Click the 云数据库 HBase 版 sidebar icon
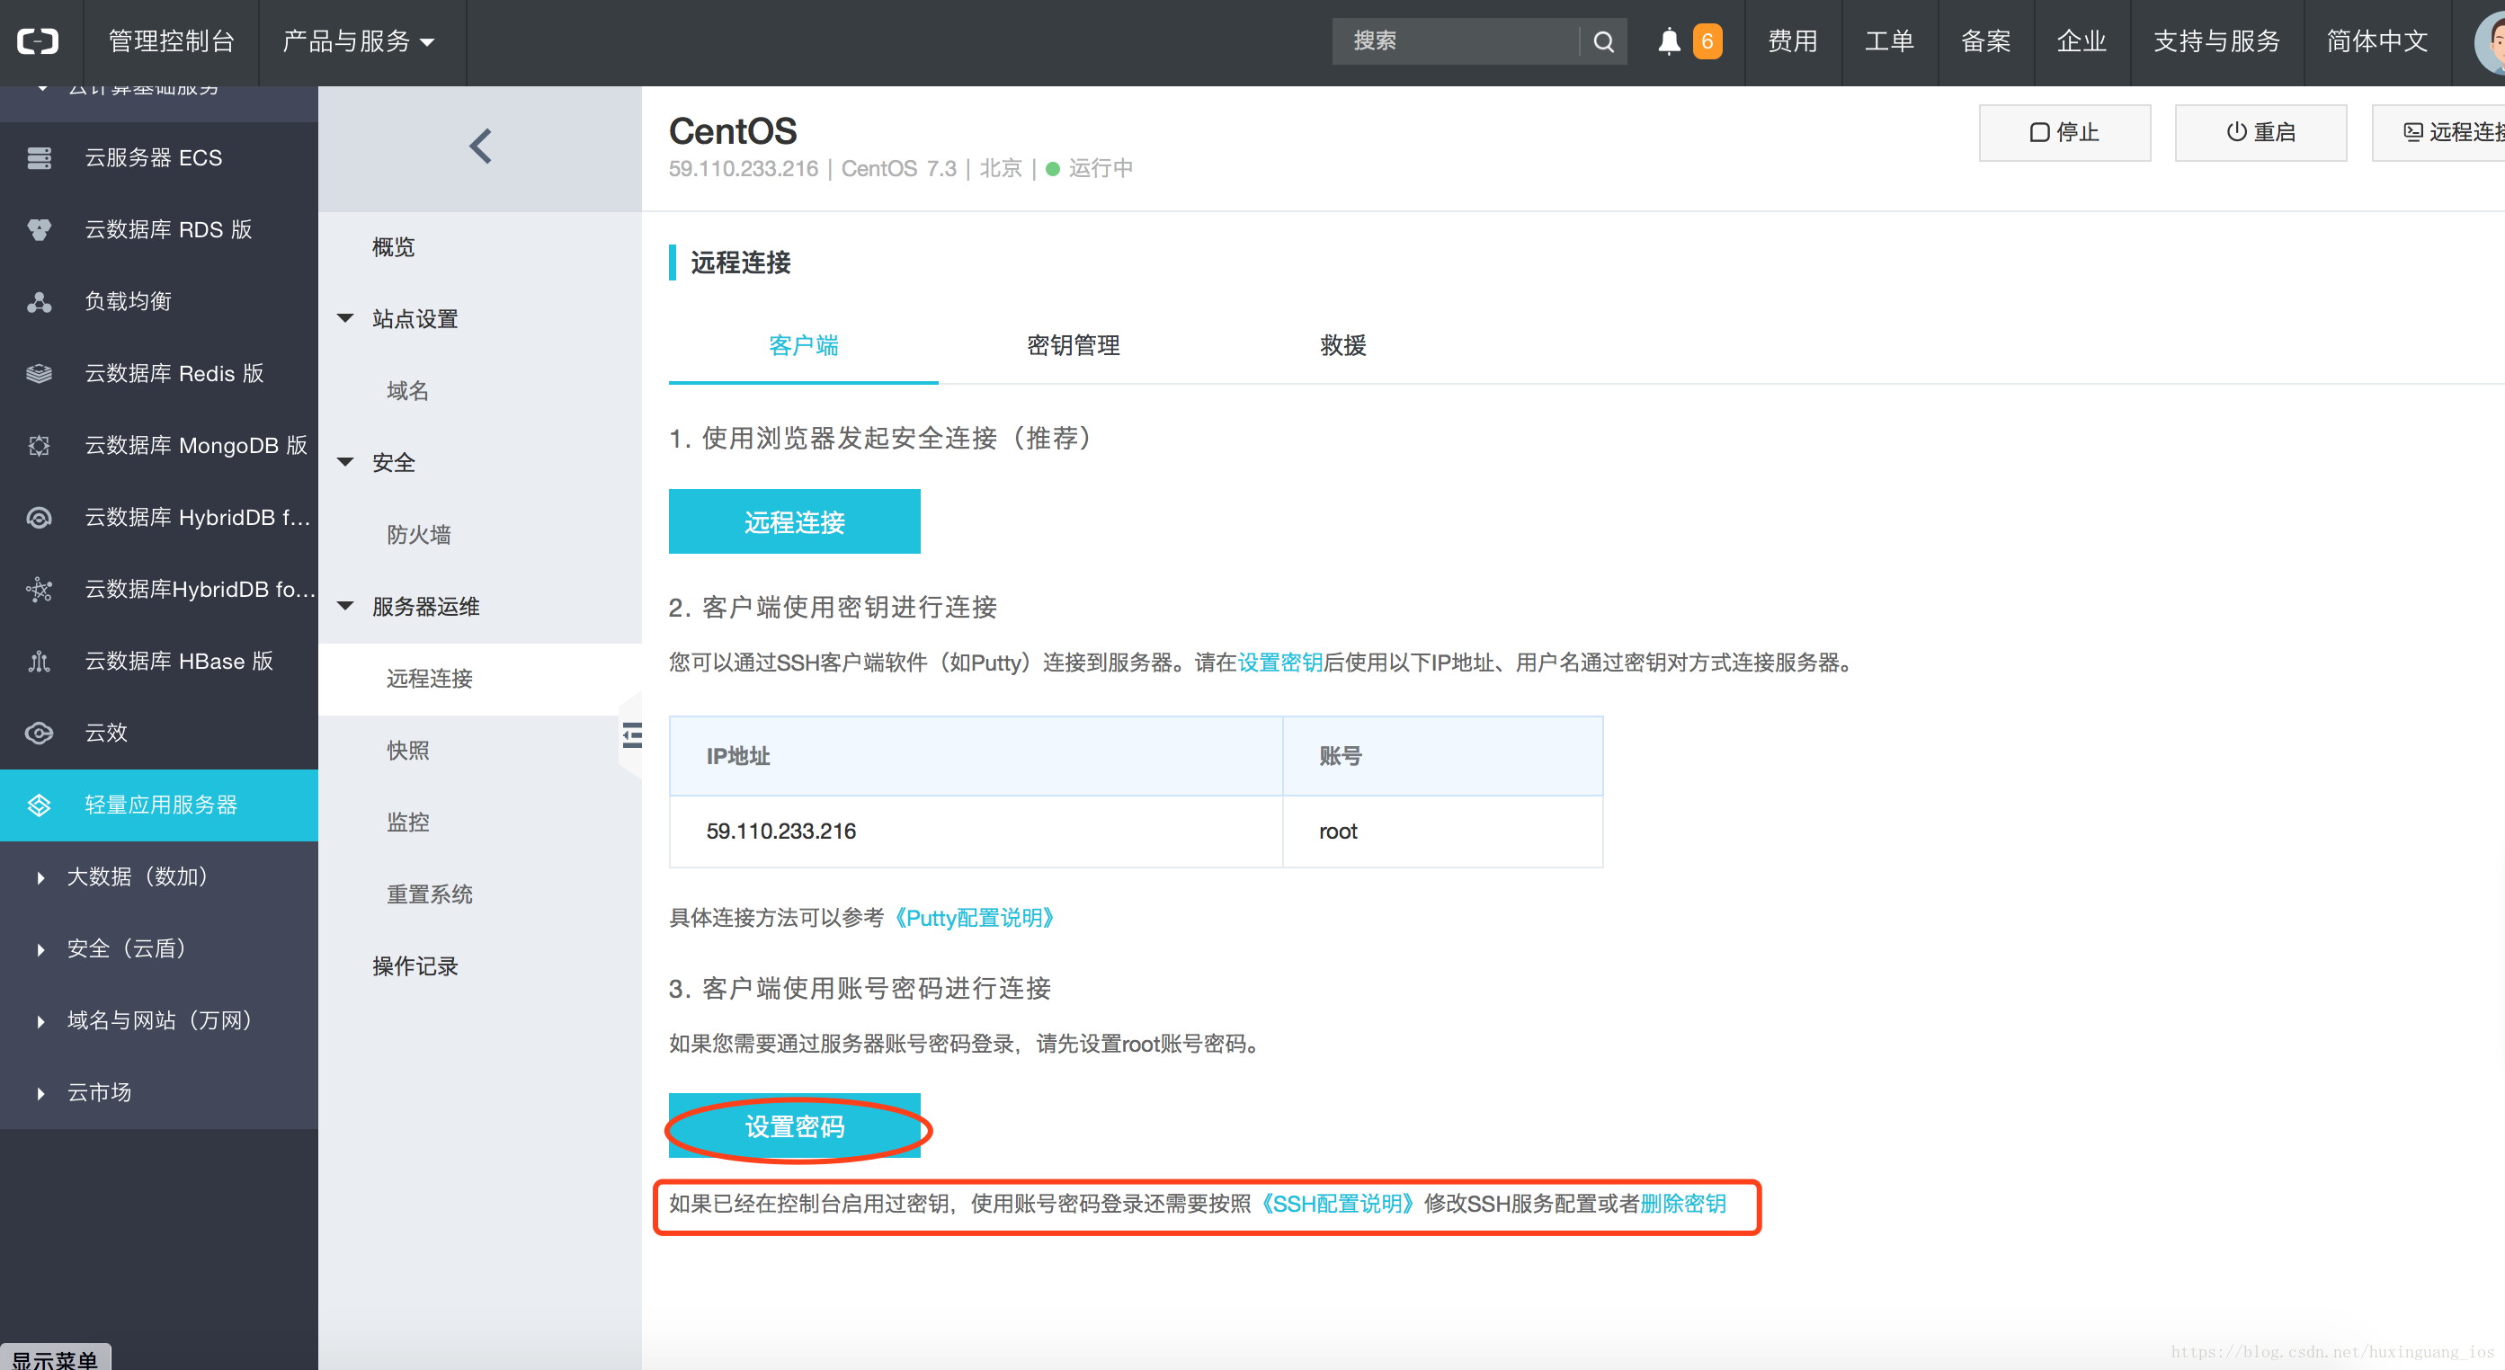 pyautogui.click(x=39, y=662)
